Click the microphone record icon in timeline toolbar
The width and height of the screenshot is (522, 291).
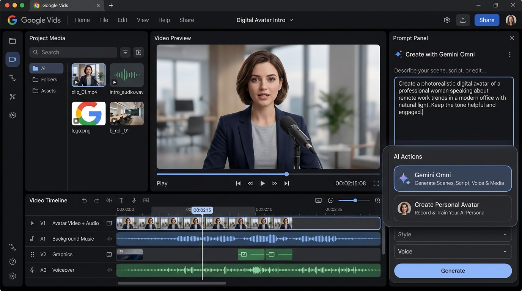pos(134,200)
